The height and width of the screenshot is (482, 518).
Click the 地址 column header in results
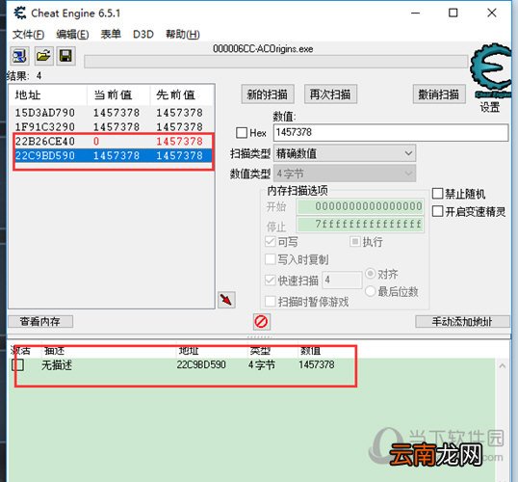[x=48, y=94]
